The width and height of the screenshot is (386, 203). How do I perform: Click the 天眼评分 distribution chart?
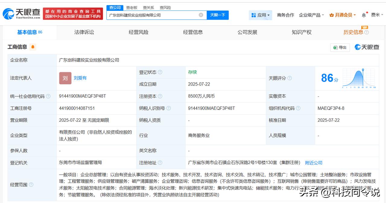[x=359, y=78]
